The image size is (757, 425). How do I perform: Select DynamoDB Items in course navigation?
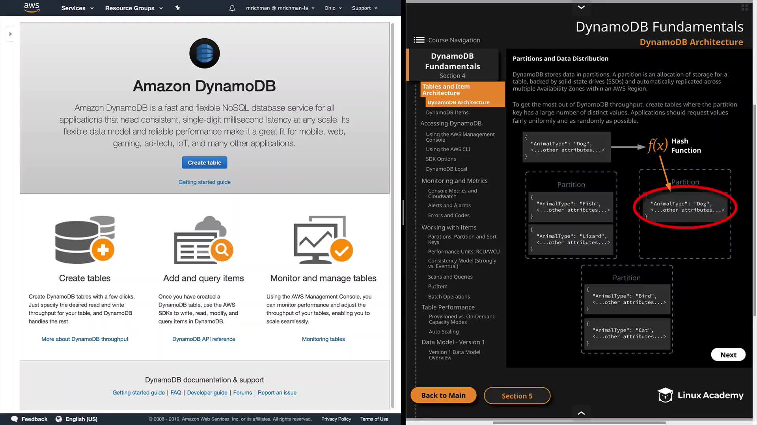447,113
